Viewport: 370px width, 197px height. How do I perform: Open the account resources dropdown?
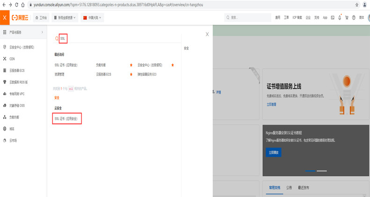[65, 17]
